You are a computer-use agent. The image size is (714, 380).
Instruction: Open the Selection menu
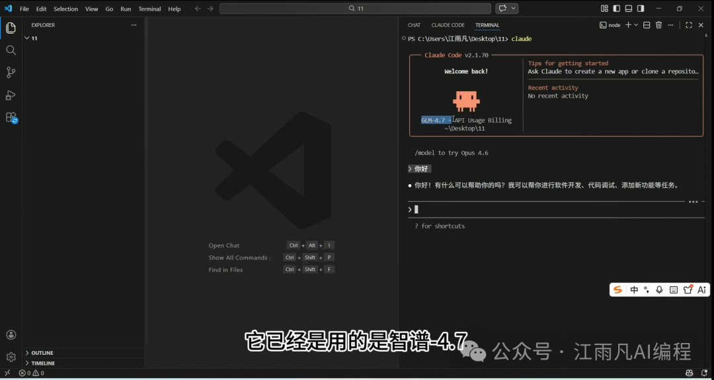tap(65, 9)
